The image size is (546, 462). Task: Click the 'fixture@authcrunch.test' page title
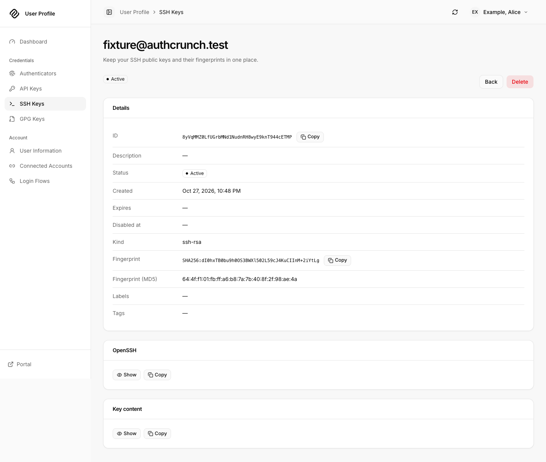click(x=166, y=45)
